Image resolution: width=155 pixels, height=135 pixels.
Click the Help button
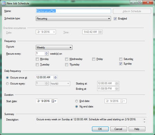(x=137, y=129)
